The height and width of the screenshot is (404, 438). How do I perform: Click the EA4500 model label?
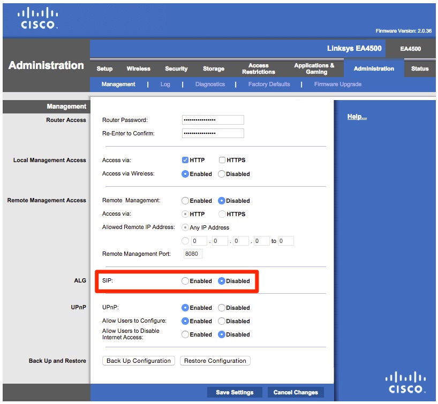pos(410,49)
